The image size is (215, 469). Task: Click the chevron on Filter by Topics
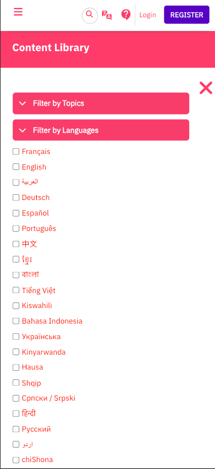coord(23,103)
